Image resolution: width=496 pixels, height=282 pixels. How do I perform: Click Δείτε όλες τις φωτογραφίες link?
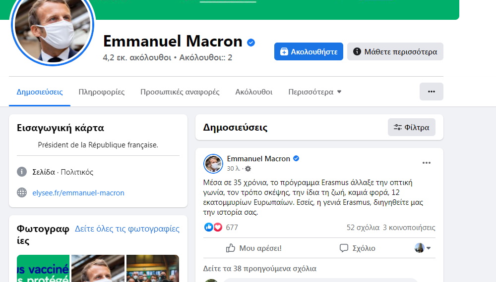point(127,229)
